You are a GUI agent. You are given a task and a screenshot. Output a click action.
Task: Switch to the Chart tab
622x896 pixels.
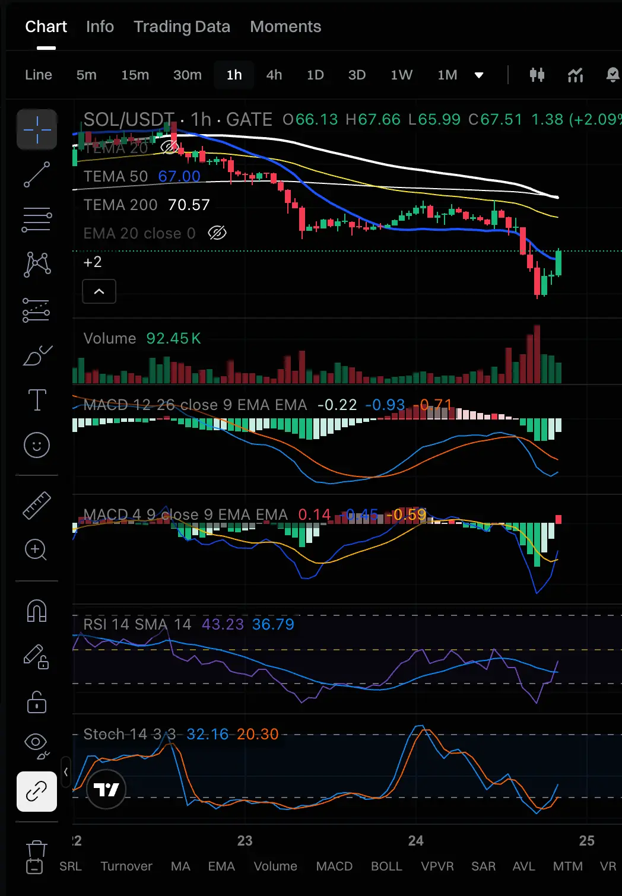pos(46,27)
